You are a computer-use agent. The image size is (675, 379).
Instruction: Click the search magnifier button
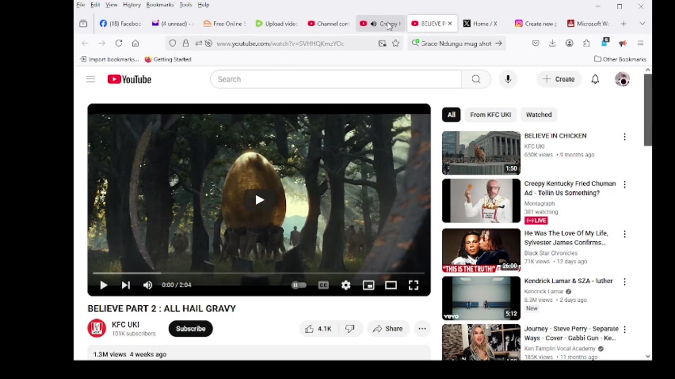(x=476, y=79)
